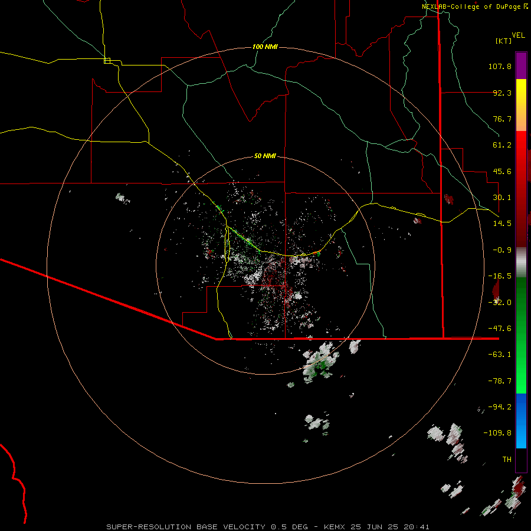This screenshot has width=531, height=531.
Task: Click the -78.7 scale value
Action: pos(500,381)
